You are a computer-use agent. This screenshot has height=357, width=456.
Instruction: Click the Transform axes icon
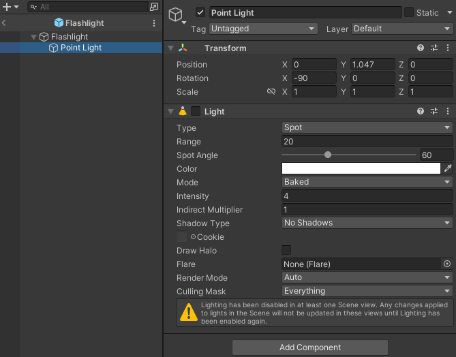[183, 48]
